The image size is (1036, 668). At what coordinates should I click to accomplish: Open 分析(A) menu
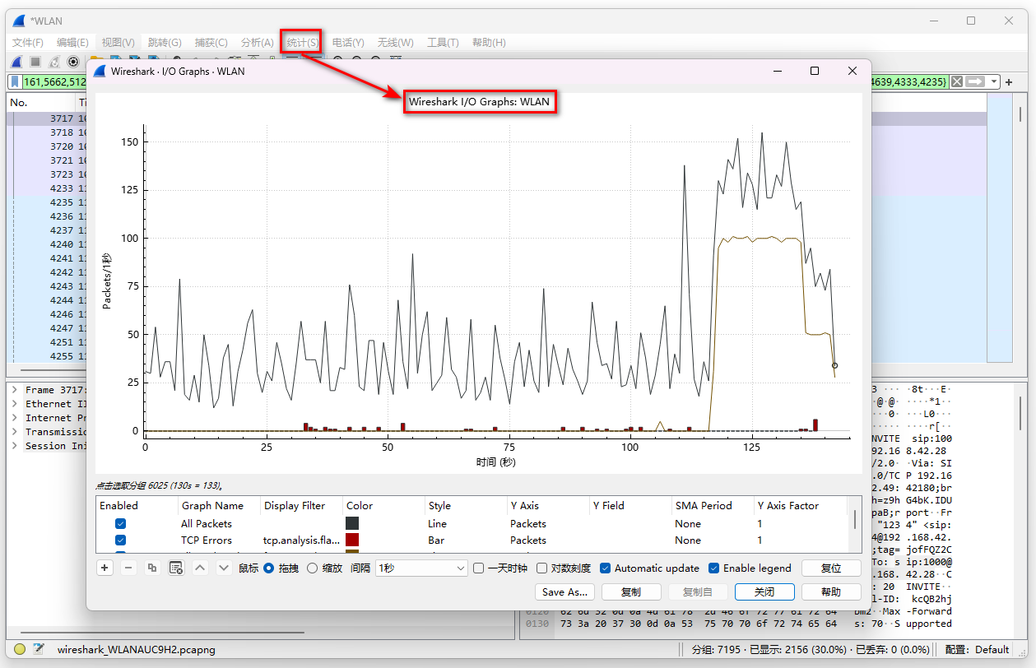pos(257,43)
